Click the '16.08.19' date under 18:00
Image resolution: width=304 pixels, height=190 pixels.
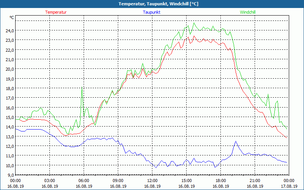point(221,186)
